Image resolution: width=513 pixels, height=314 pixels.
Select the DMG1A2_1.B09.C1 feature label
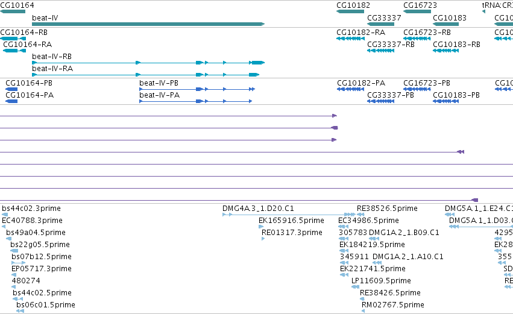click(404, 233)
